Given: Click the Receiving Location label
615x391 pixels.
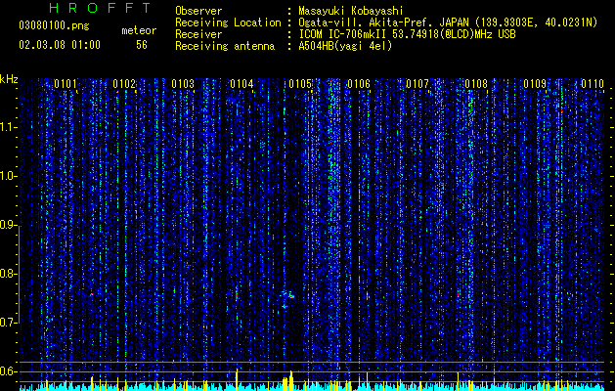Looking at the screenshot, I should pos(228,22).
